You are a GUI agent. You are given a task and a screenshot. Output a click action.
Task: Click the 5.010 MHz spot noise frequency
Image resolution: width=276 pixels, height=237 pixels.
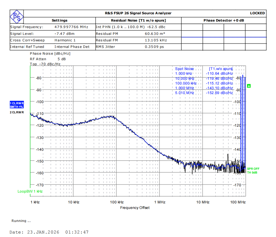pyautogui.click(x=185, y=93)
